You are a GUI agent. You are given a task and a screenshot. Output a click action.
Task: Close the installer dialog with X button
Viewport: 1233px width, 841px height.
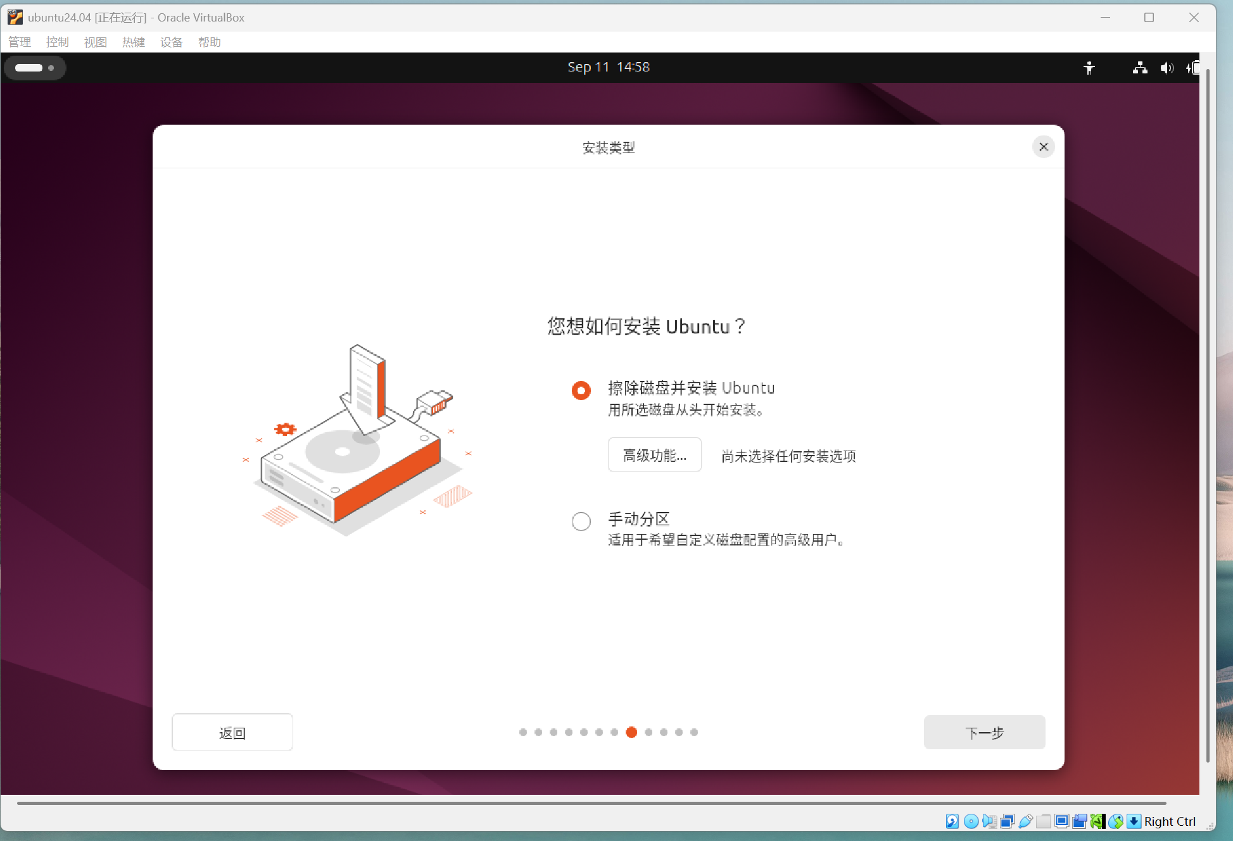tap(1044, 147)
